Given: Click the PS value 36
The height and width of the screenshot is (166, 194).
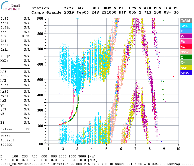Looking at the screenshot, I should [x=176, y=12].
